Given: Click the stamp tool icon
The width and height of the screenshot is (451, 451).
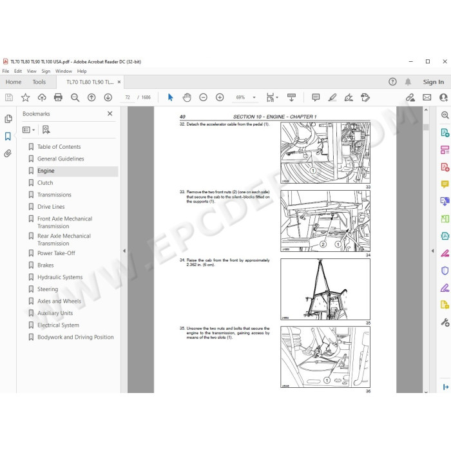Looking at the screenshot, I should pos(365,97).
